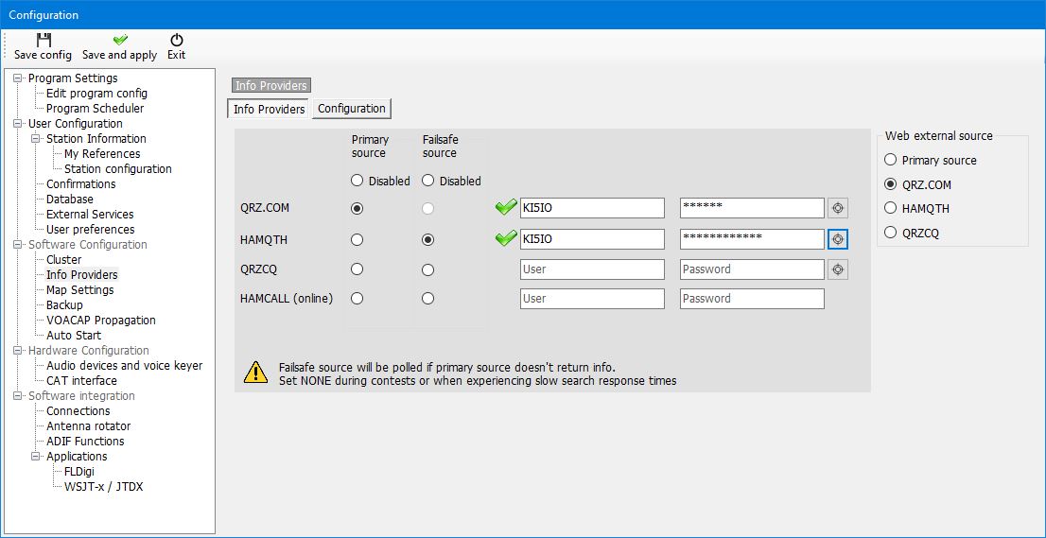Select HAMCALL (online) as primary source

[357, 299]
